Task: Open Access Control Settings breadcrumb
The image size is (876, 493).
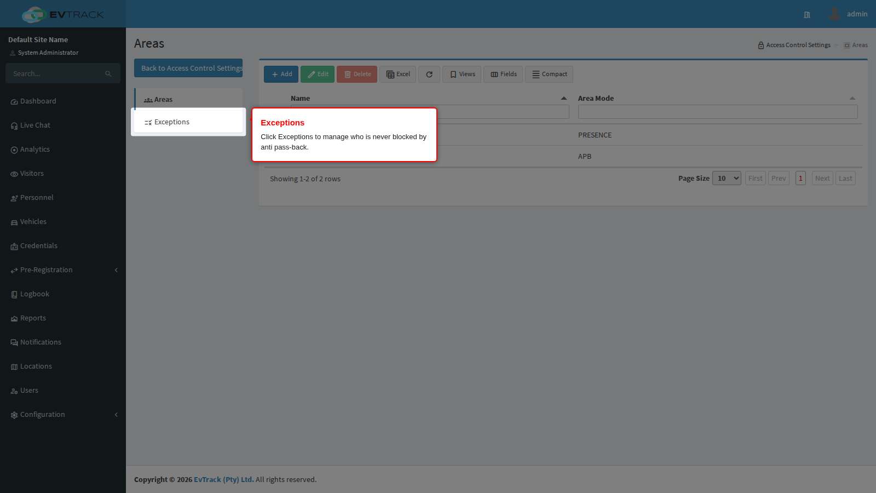Action: click(794, 45)
